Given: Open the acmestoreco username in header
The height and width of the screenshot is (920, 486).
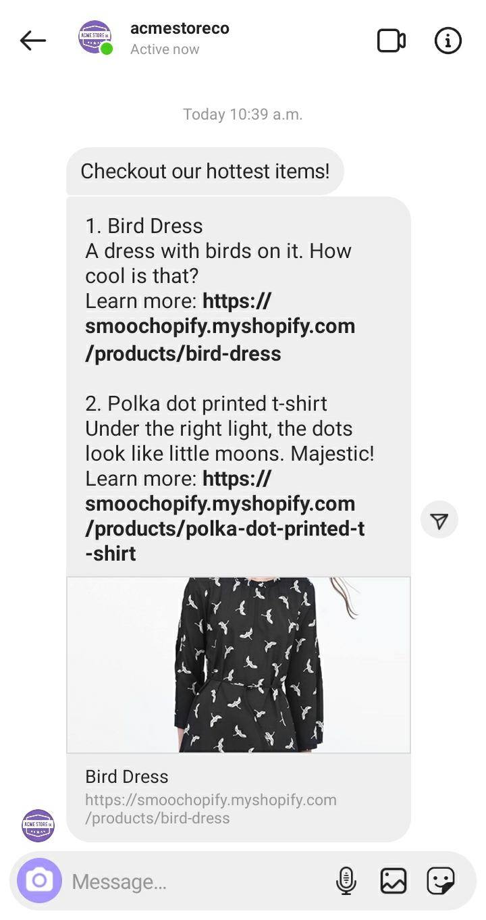Looking at the screenshot, I should (x=180, y=28).
